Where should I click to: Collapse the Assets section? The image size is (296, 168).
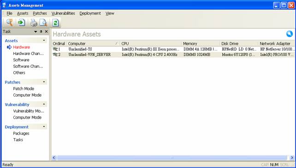click(x=44, y=40)
